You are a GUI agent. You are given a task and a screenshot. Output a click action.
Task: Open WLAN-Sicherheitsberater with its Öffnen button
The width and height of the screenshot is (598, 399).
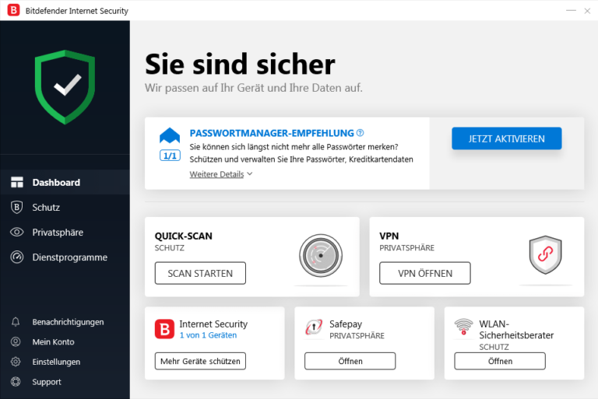click(x=500, y=361)
